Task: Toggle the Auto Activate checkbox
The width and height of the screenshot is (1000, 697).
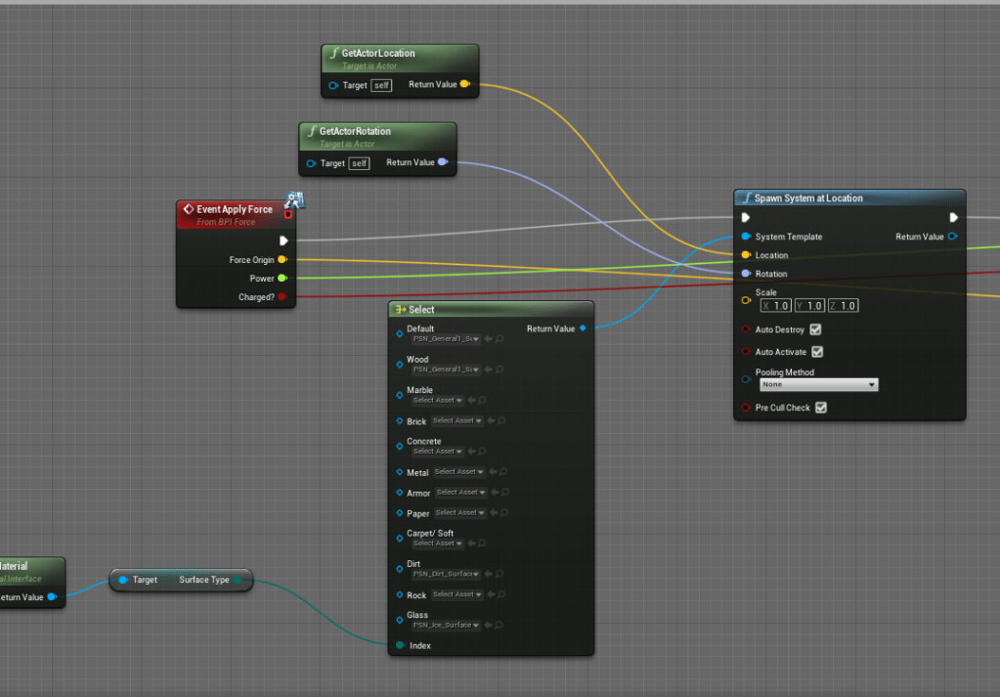Action: (817, 352)
